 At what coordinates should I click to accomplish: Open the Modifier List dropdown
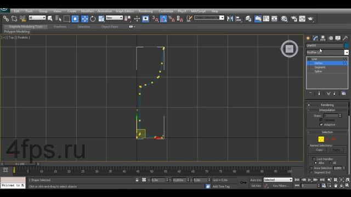[327, 53]
